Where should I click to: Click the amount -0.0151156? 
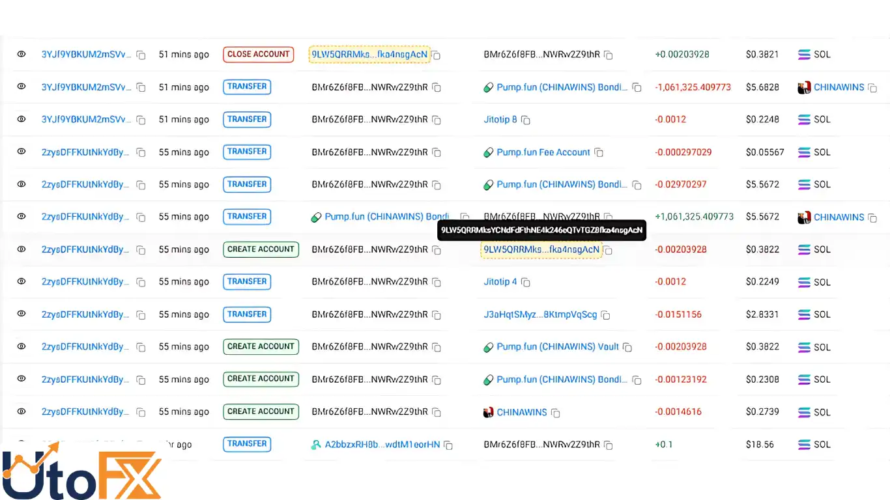[x=678, y=314]
